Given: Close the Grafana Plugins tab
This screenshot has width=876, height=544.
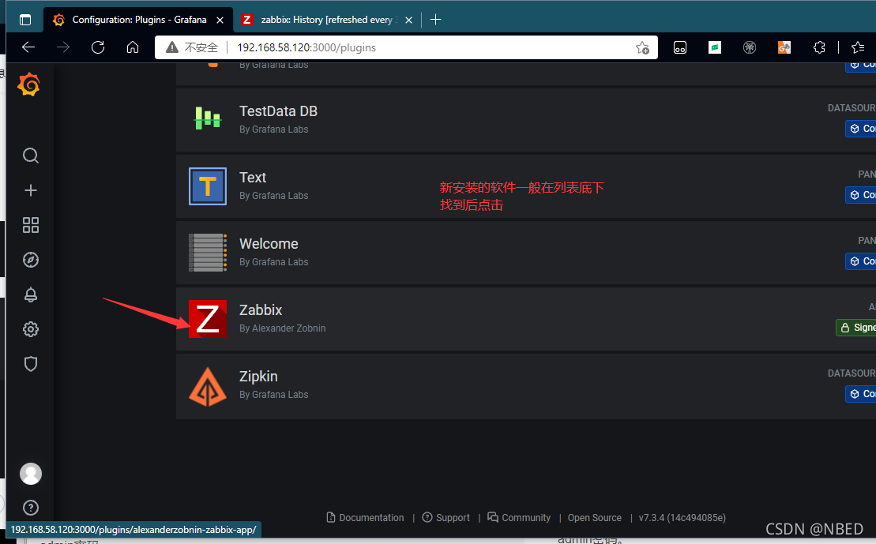Looking at the screenshot, I should (220, 20).
